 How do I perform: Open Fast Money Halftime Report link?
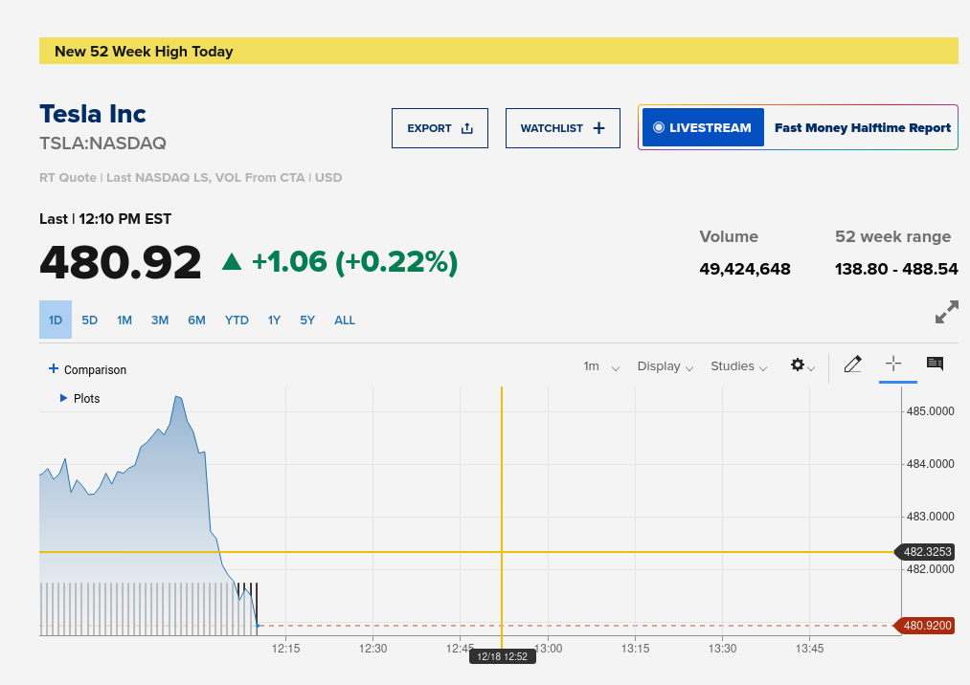click(863, 128)
